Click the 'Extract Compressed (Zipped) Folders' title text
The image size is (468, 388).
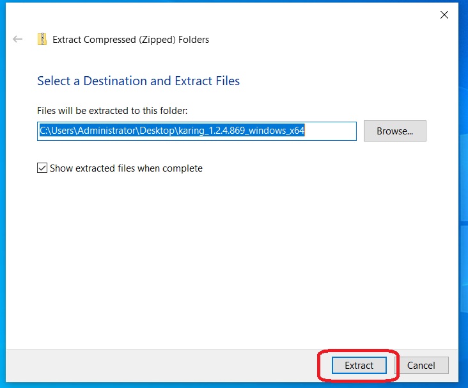pyautogui.click(x=130, y=40)
